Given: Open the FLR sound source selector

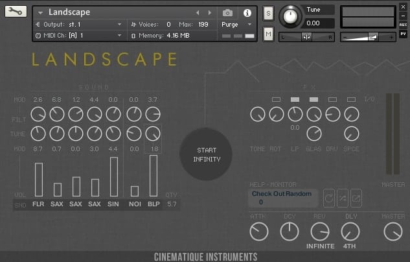Looking at the screenshot, I should coord(38,204).
